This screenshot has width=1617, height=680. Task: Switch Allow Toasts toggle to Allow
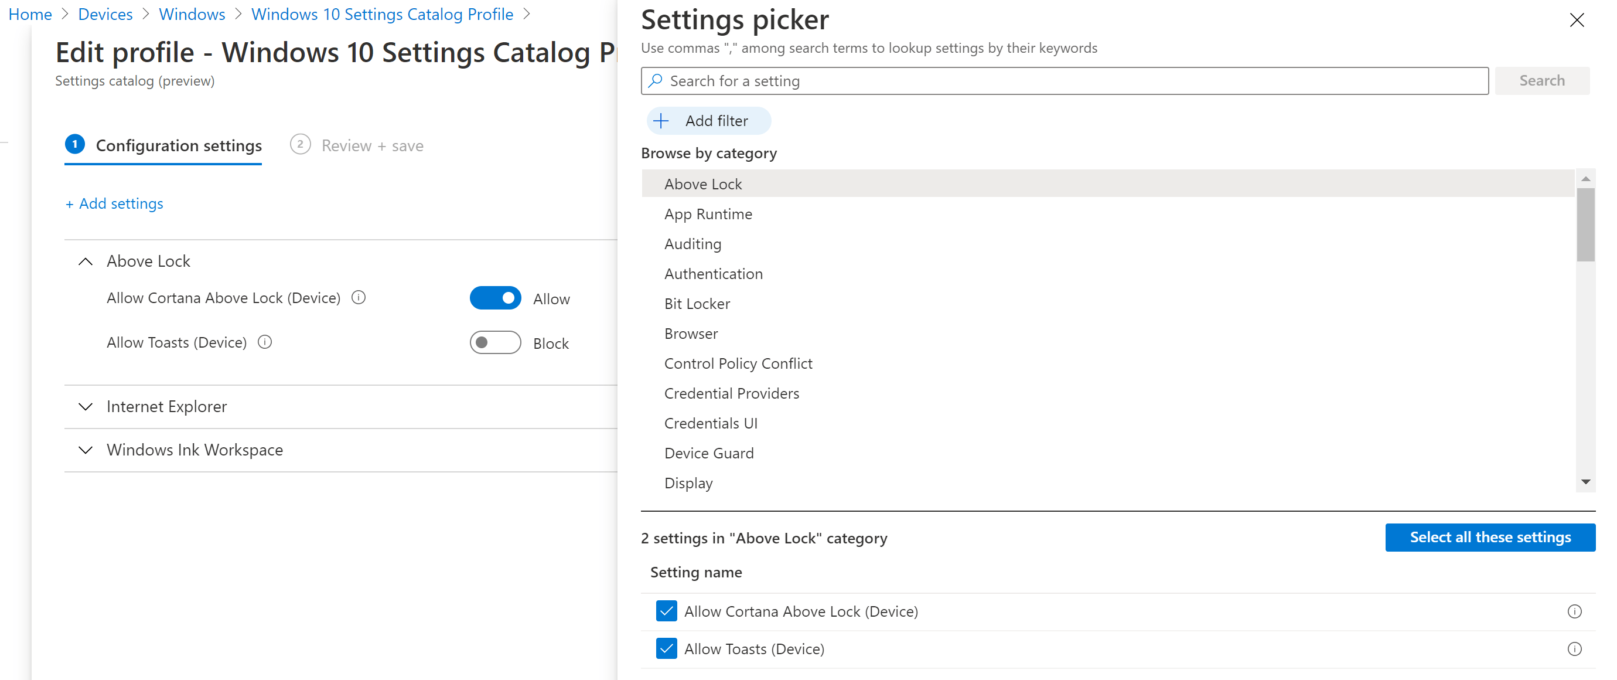(495, 342)
